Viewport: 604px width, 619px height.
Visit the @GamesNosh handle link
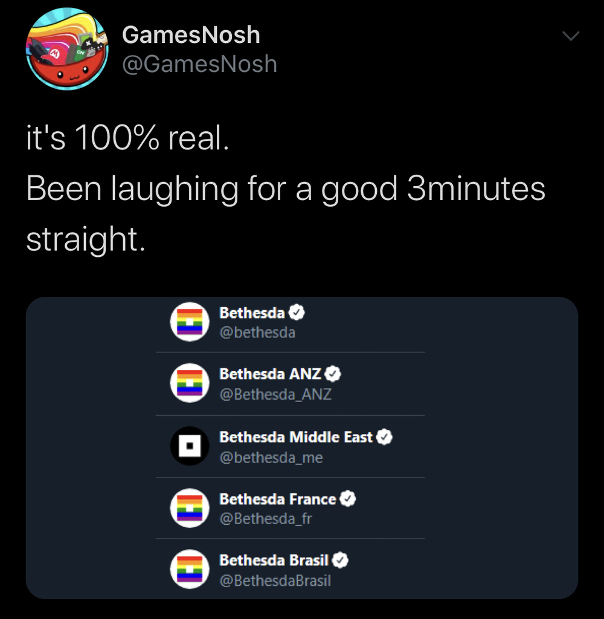(x=199, y=63)
